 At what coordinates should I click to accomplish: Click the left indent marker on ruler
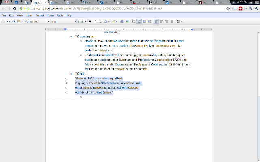click(x=65, y=29)
